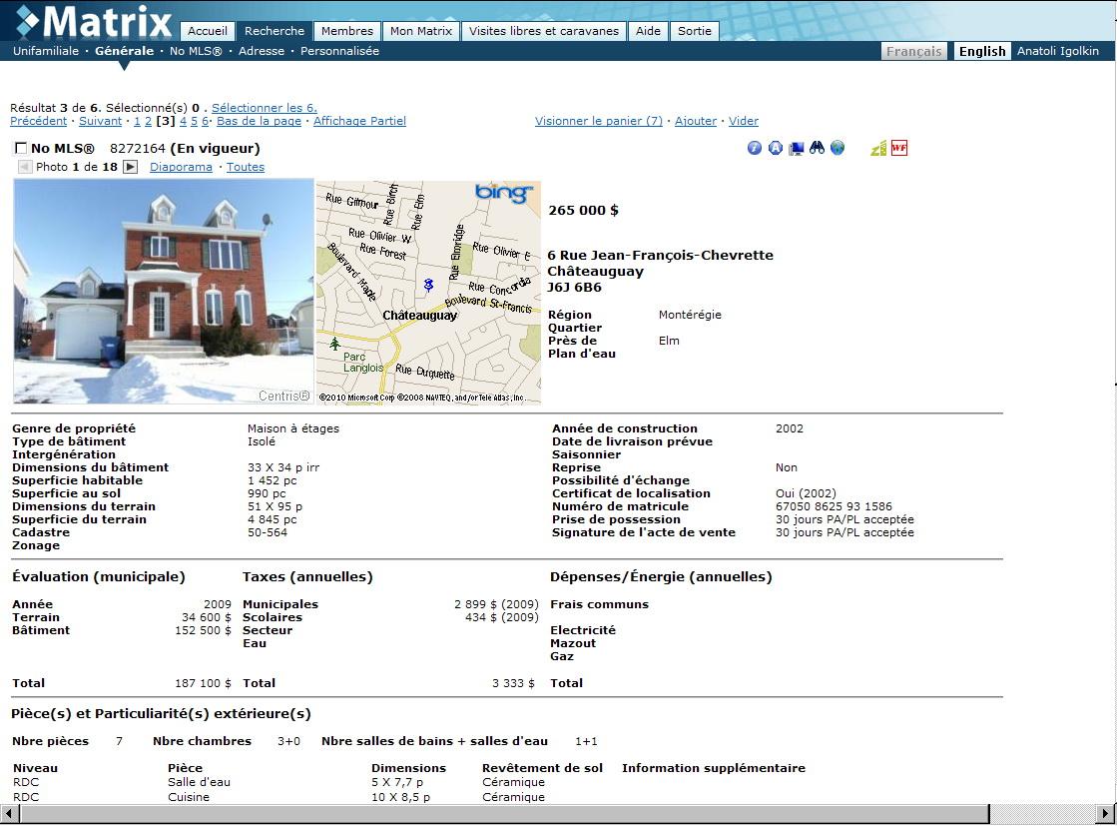Click the Bing map of Châteauguay
The image size is (1117, 826).
(x=428, y=291)
